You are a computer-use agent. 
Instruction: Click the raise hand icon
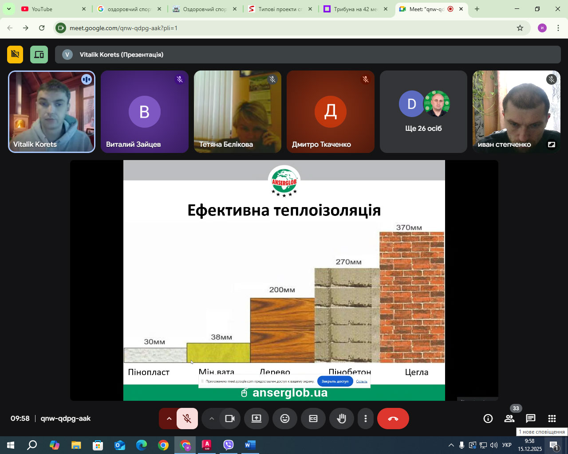pos(341,419)
